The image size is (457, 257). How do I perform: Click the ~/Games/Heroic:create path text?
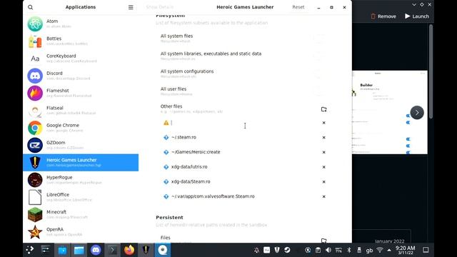(196, 152)
